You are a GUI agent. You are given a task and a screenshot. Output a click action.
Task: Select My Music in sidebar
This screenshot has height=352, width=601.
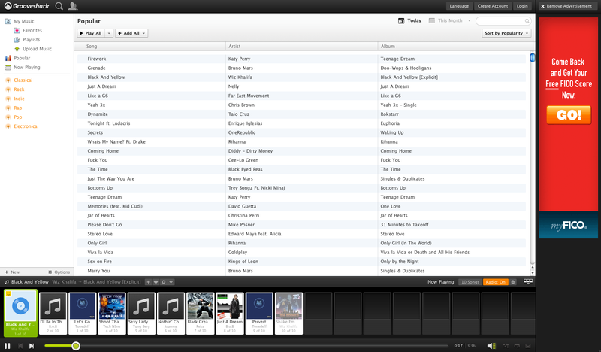pos(20,21)
